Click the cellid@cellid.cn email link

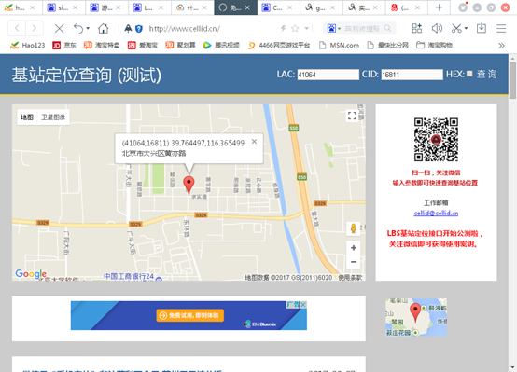point(436,214)
